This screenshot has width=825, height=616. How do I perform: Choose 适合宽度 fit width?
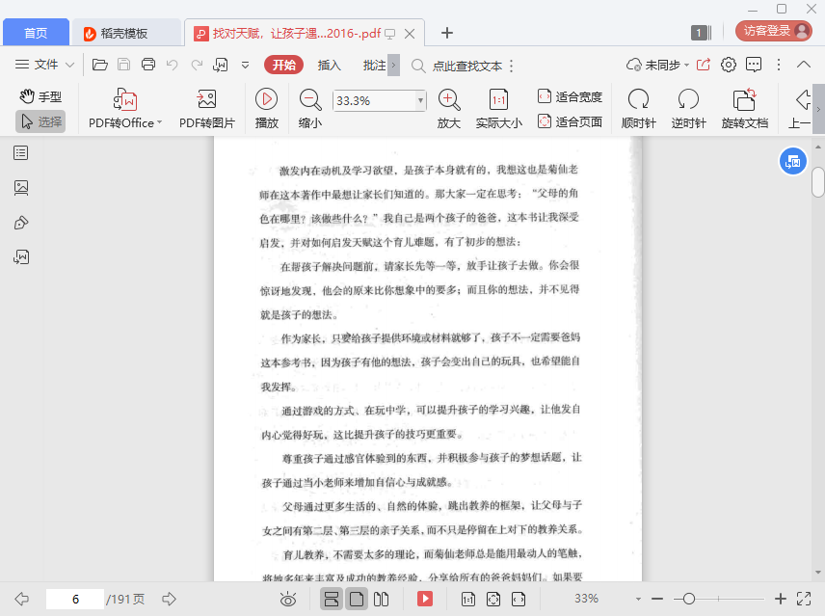[570, 96]
